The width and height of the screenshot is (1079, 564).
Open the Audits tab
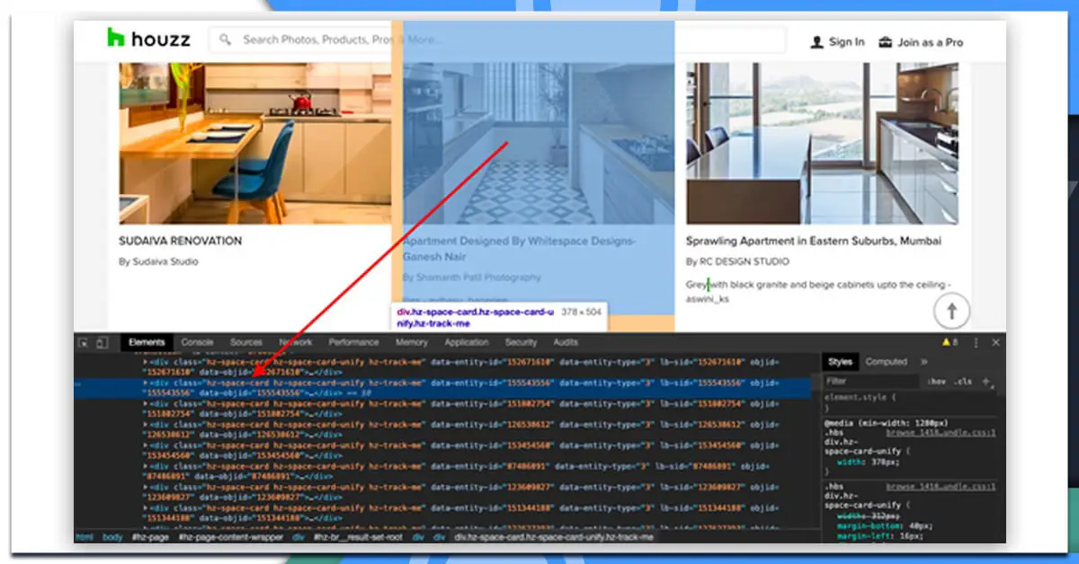point(566,342)
